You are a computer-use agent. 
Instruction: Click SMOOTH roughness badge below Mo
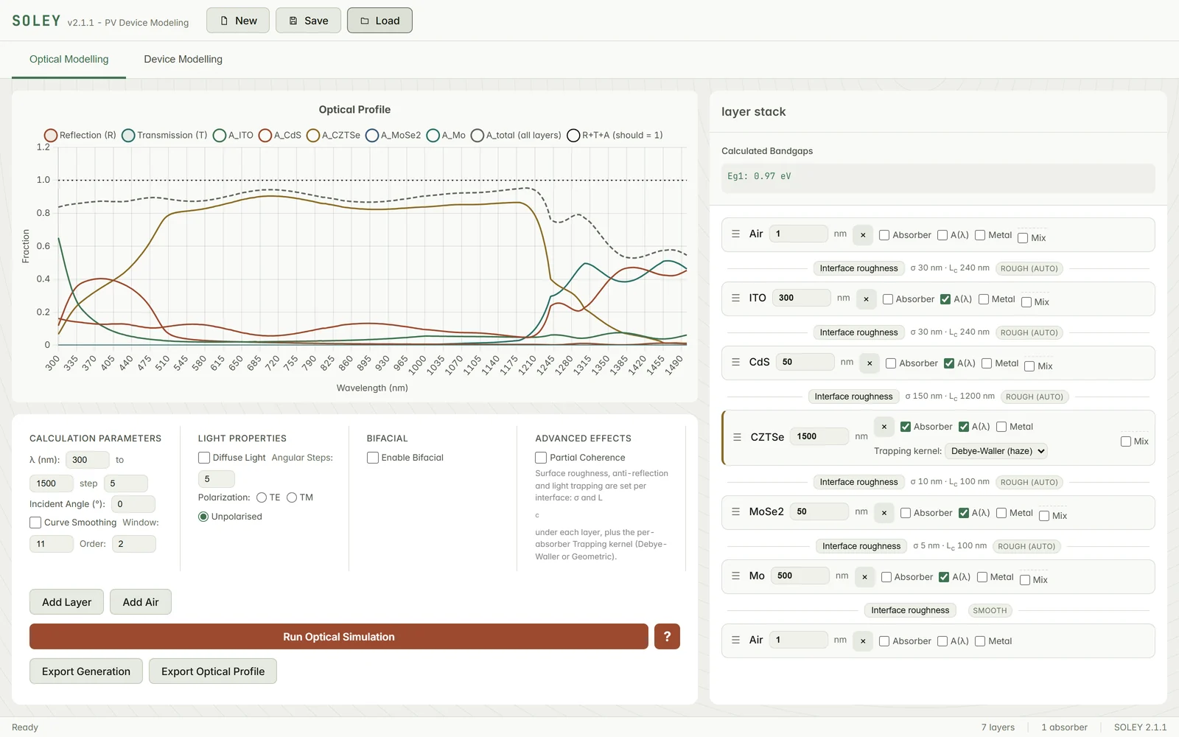[990, 610]
